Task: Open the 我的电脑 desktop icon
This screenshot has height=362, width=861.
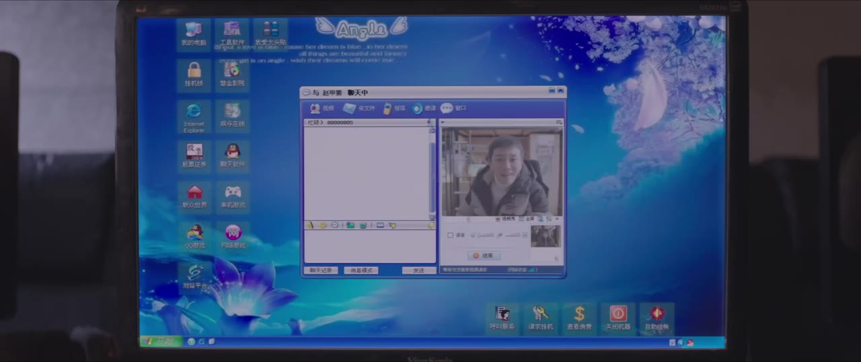Action: [x=194, y=34]
